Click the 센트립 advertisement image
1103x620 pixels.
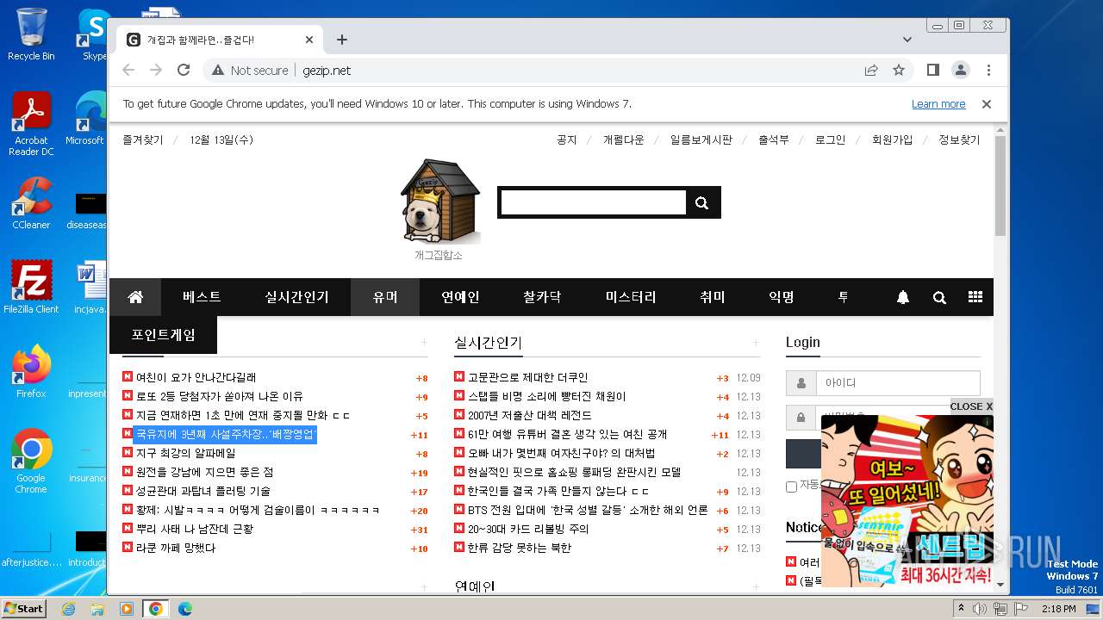point(907,501)
